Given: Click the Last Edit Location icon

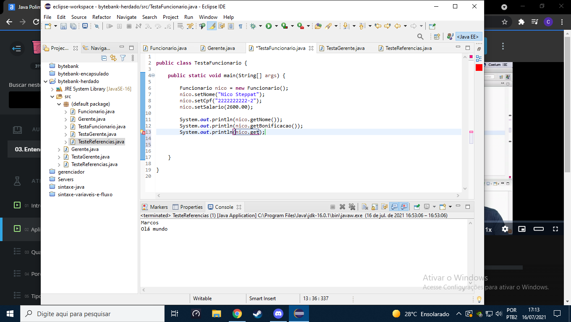Looking at the screenshot, I should [378, 26].
